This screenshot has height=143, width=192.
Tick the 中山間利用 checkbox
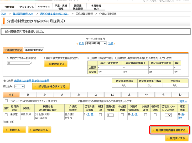[122, 115]
